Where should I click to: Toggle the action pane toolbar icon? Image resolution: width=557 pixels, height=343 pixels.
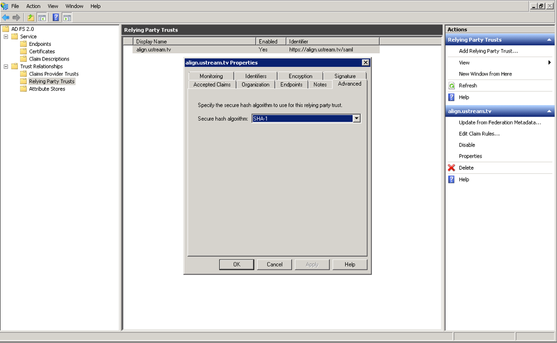[x=67, y=17]
